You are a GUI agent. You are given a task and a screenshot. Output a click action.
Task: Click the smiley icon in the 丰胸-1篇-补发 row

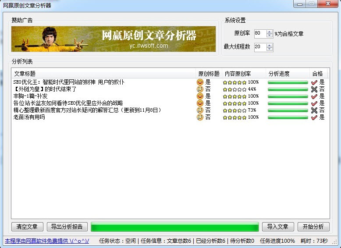(200, 96)
